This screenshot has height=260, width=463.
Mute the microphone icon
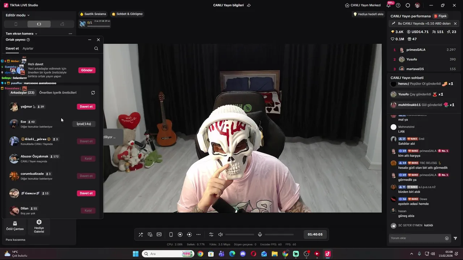click(260, 234)
